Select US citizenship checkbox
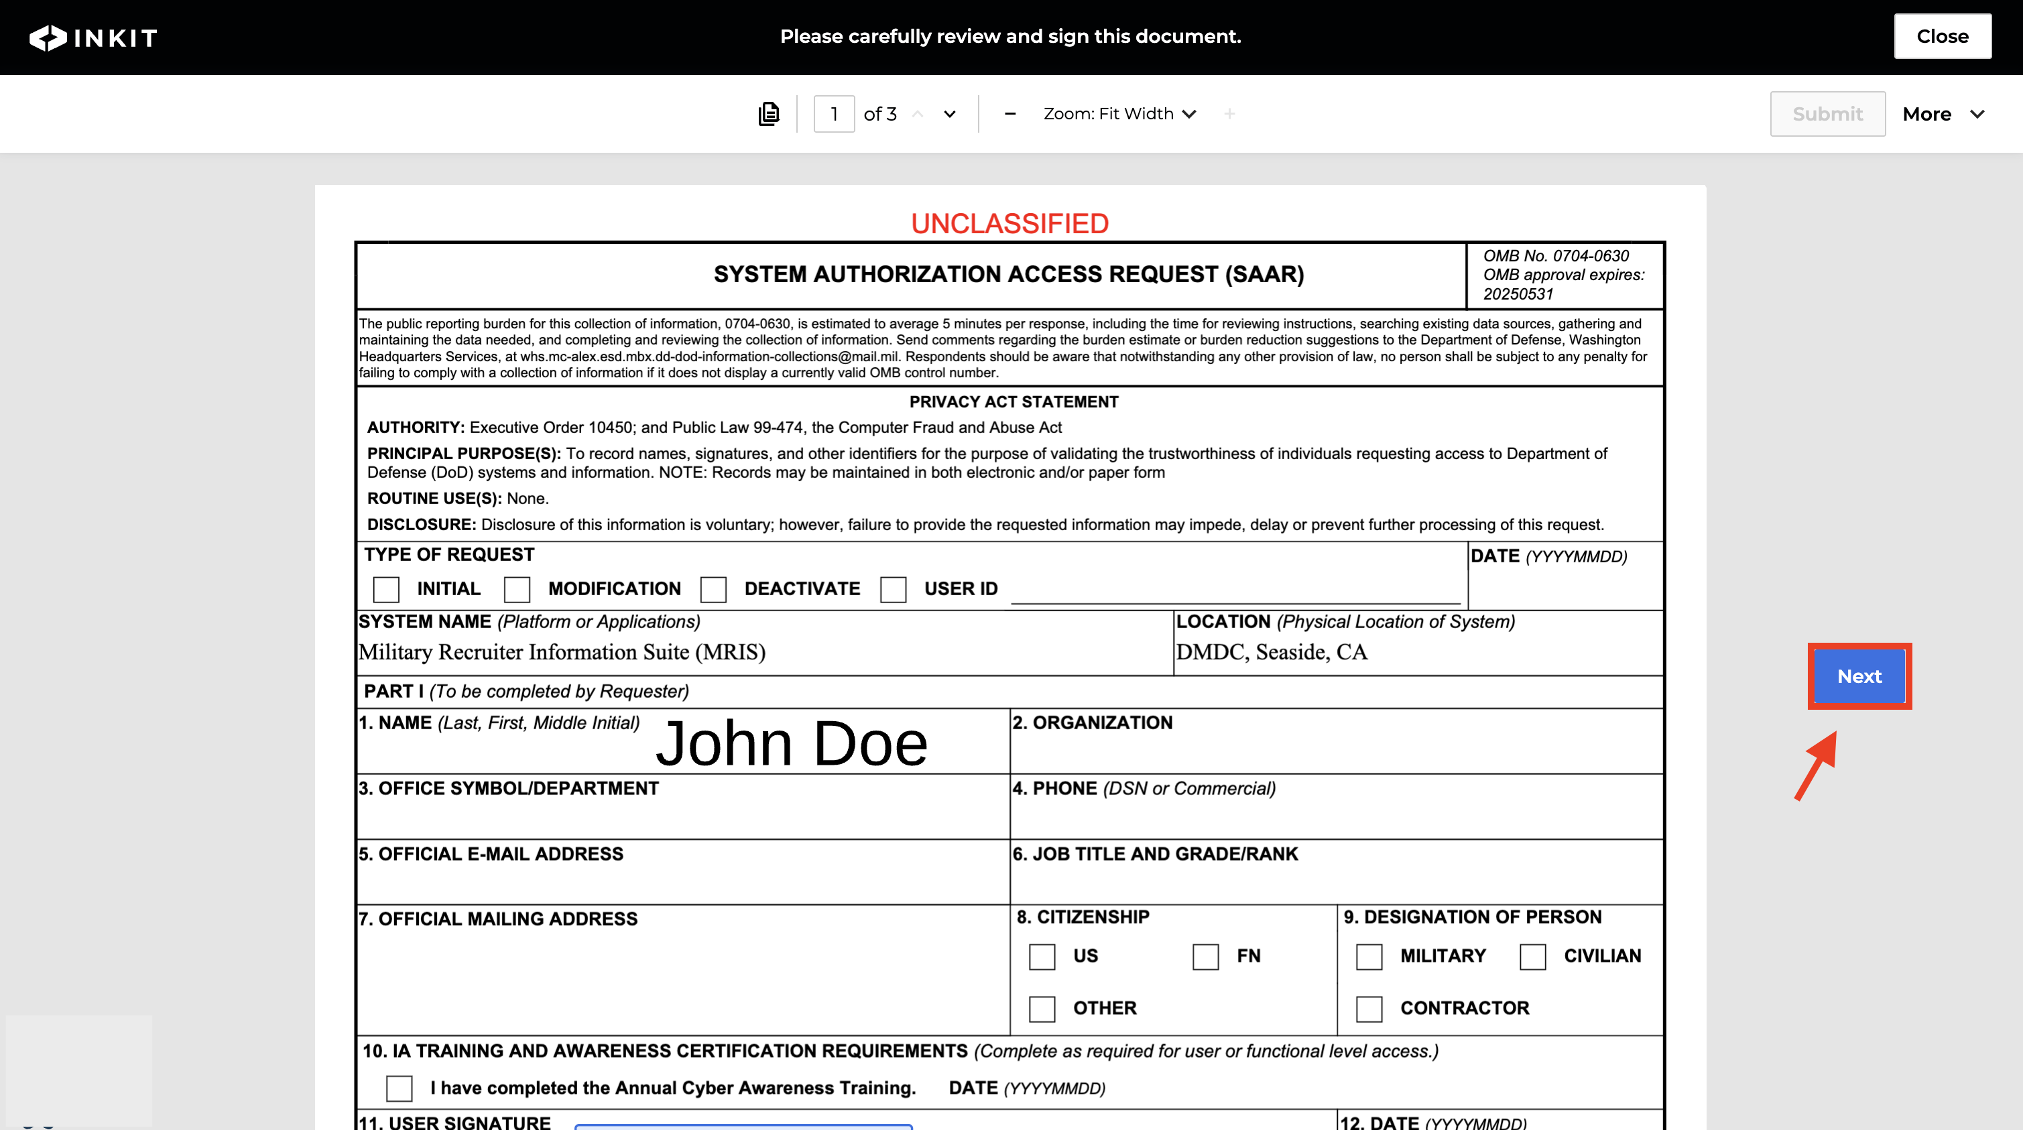The width and height of the screenshot is (2023, 1130). tap(1042, 956)
